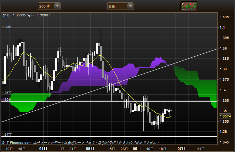235x152 pixels.
Task: Click the sell/buy quote text 1.35995
Action: 19,15
